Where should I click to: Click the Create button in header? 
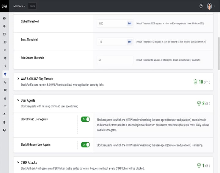[32, 6]
